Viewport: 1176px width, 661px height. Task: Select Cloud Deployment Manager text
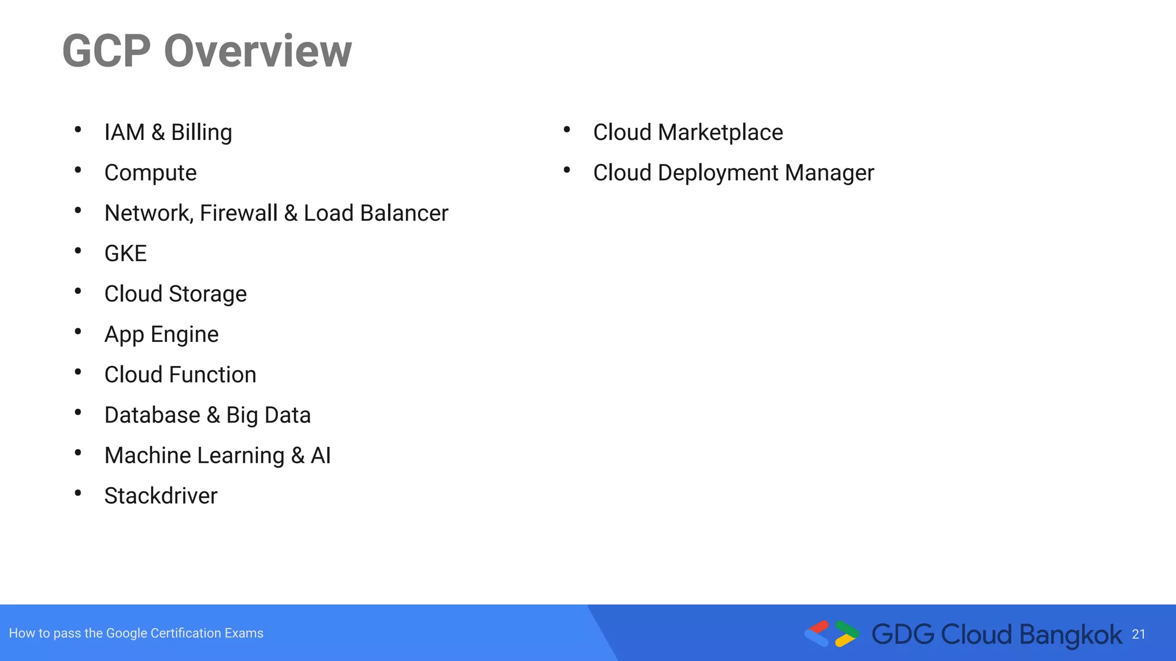click(733, 173)
